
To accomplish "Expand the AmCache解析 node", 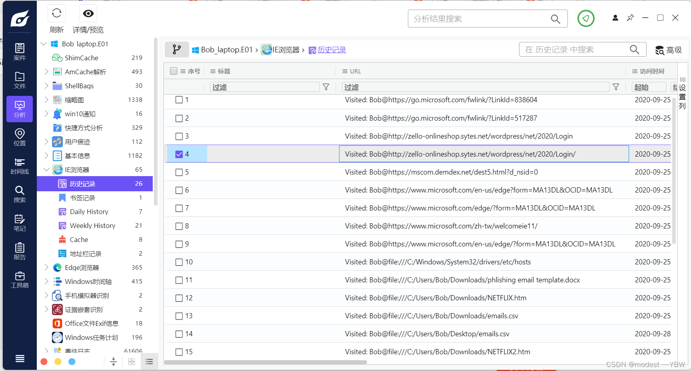I will pos(46,71).
